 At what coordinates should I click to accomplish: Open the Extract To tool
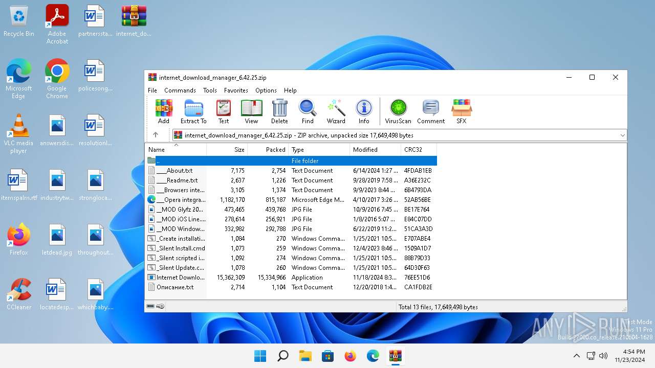[x=193, y=111]
